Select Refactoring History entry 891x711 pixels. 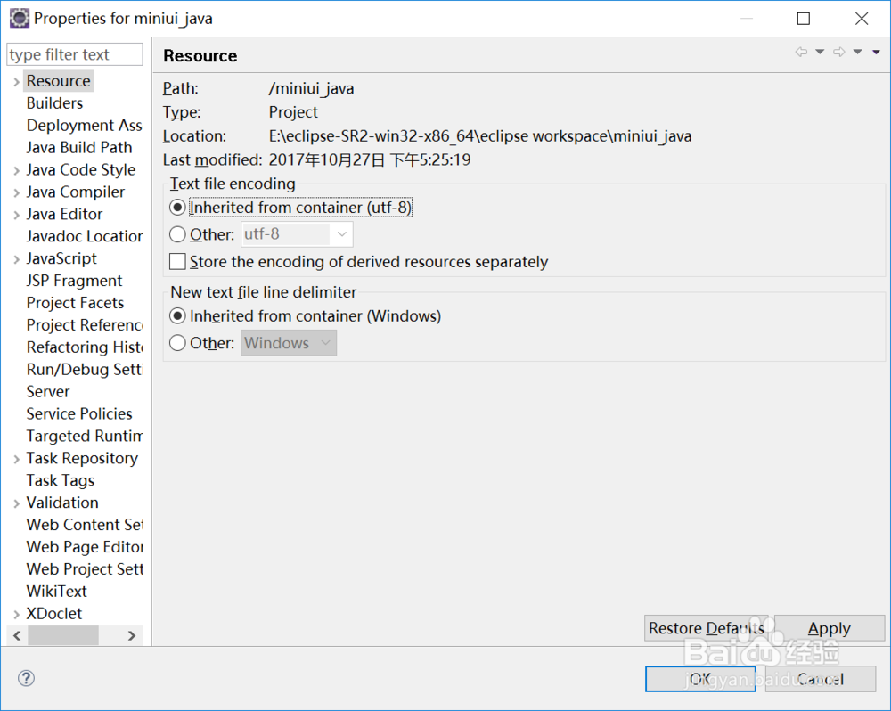tap(84, 347)
